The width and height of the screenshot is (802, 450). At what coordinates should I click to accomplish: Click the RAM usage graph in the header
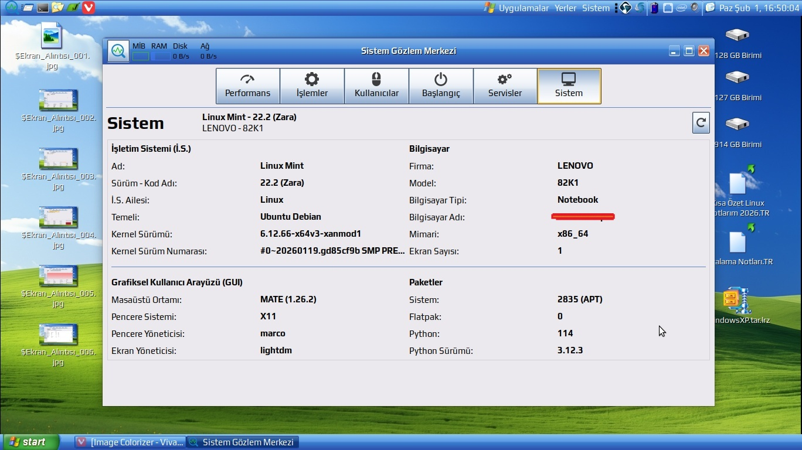(x=161, y=56)
